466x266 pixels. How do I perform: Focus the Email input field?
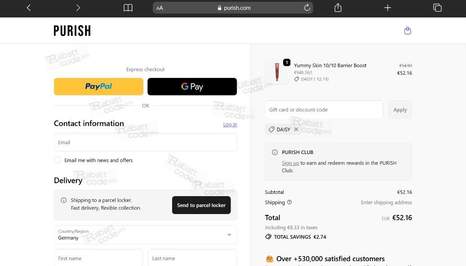pyautogui.click(x=145, y=142)
